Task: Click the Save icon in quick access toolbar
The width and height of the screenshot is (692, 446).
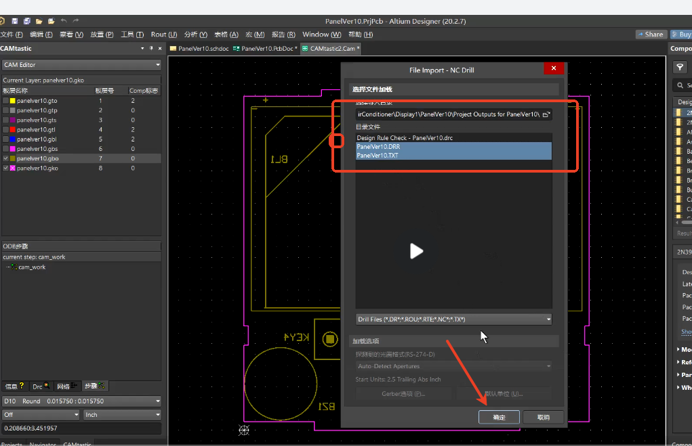Action: tap(14, 21)
